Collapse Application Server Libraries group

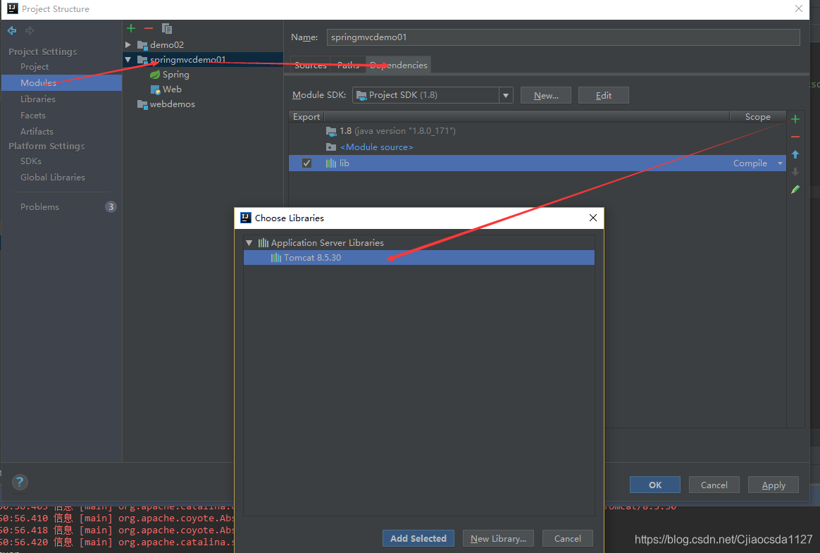[249, 243]
